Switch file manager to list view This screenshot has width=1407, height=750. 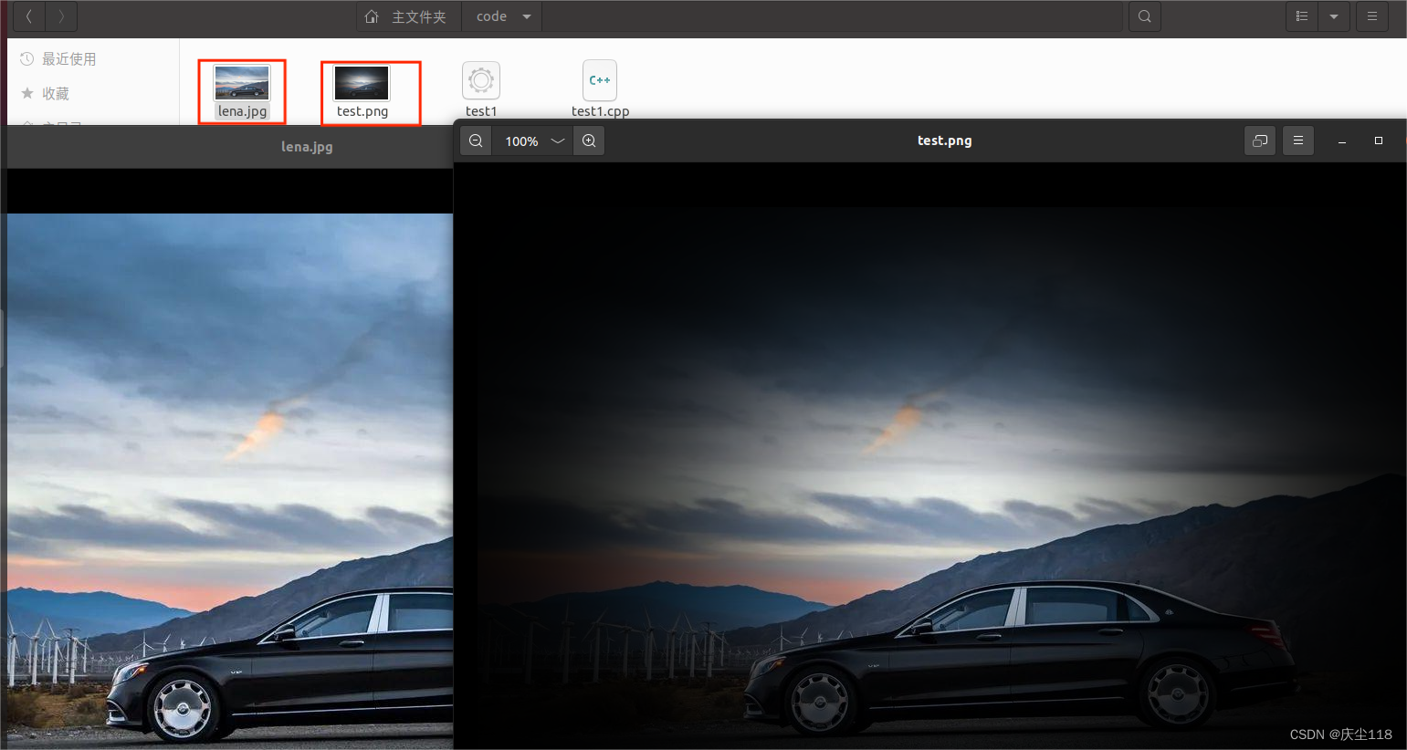1302,16
